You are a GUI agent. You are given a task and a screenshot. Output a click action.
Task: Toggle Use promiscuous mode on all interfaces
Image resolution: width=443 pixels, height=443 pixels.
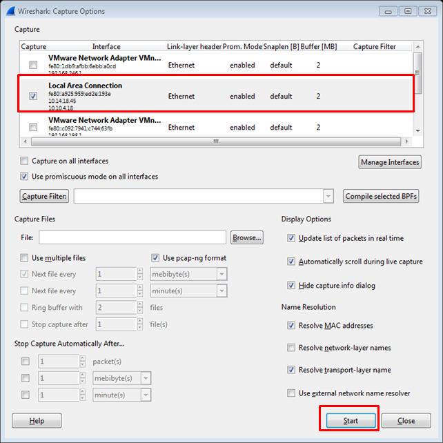pyautogui.click(x=24, y=177)
